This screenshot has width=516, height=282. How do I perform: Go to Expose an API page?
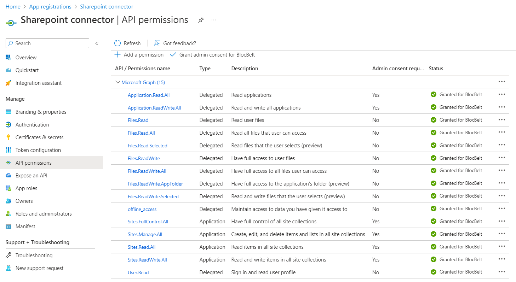tap(31, 176)
